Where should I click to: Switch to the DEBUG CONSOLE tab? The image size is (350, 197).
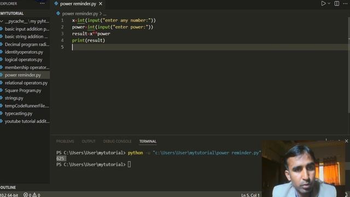tap(117, 141)
